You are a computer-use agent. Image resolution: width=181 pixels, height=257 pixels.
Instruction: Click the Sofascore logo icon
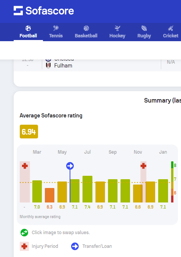click(18, 11)
